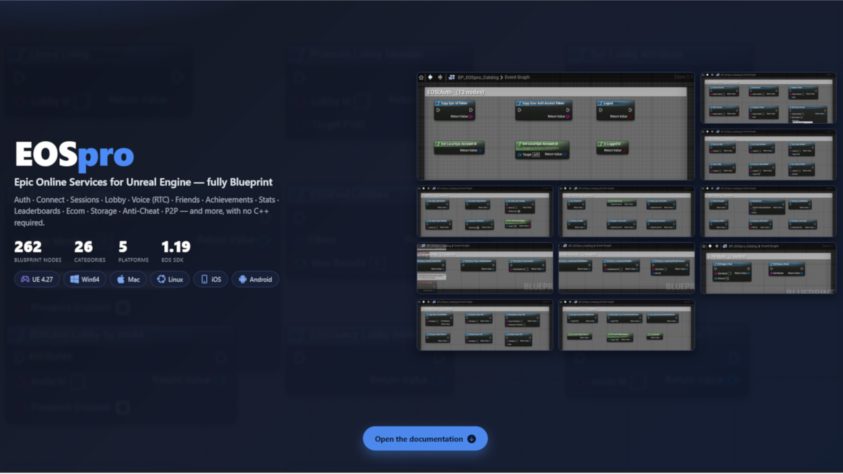
Task: Click favorite star in the EOS|Stats thumbnail toolbar
Action: click(x=704, y=246)
